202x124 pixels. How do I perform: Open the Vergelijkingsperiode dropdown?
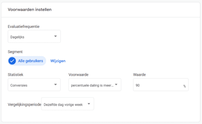click(68, 104)
